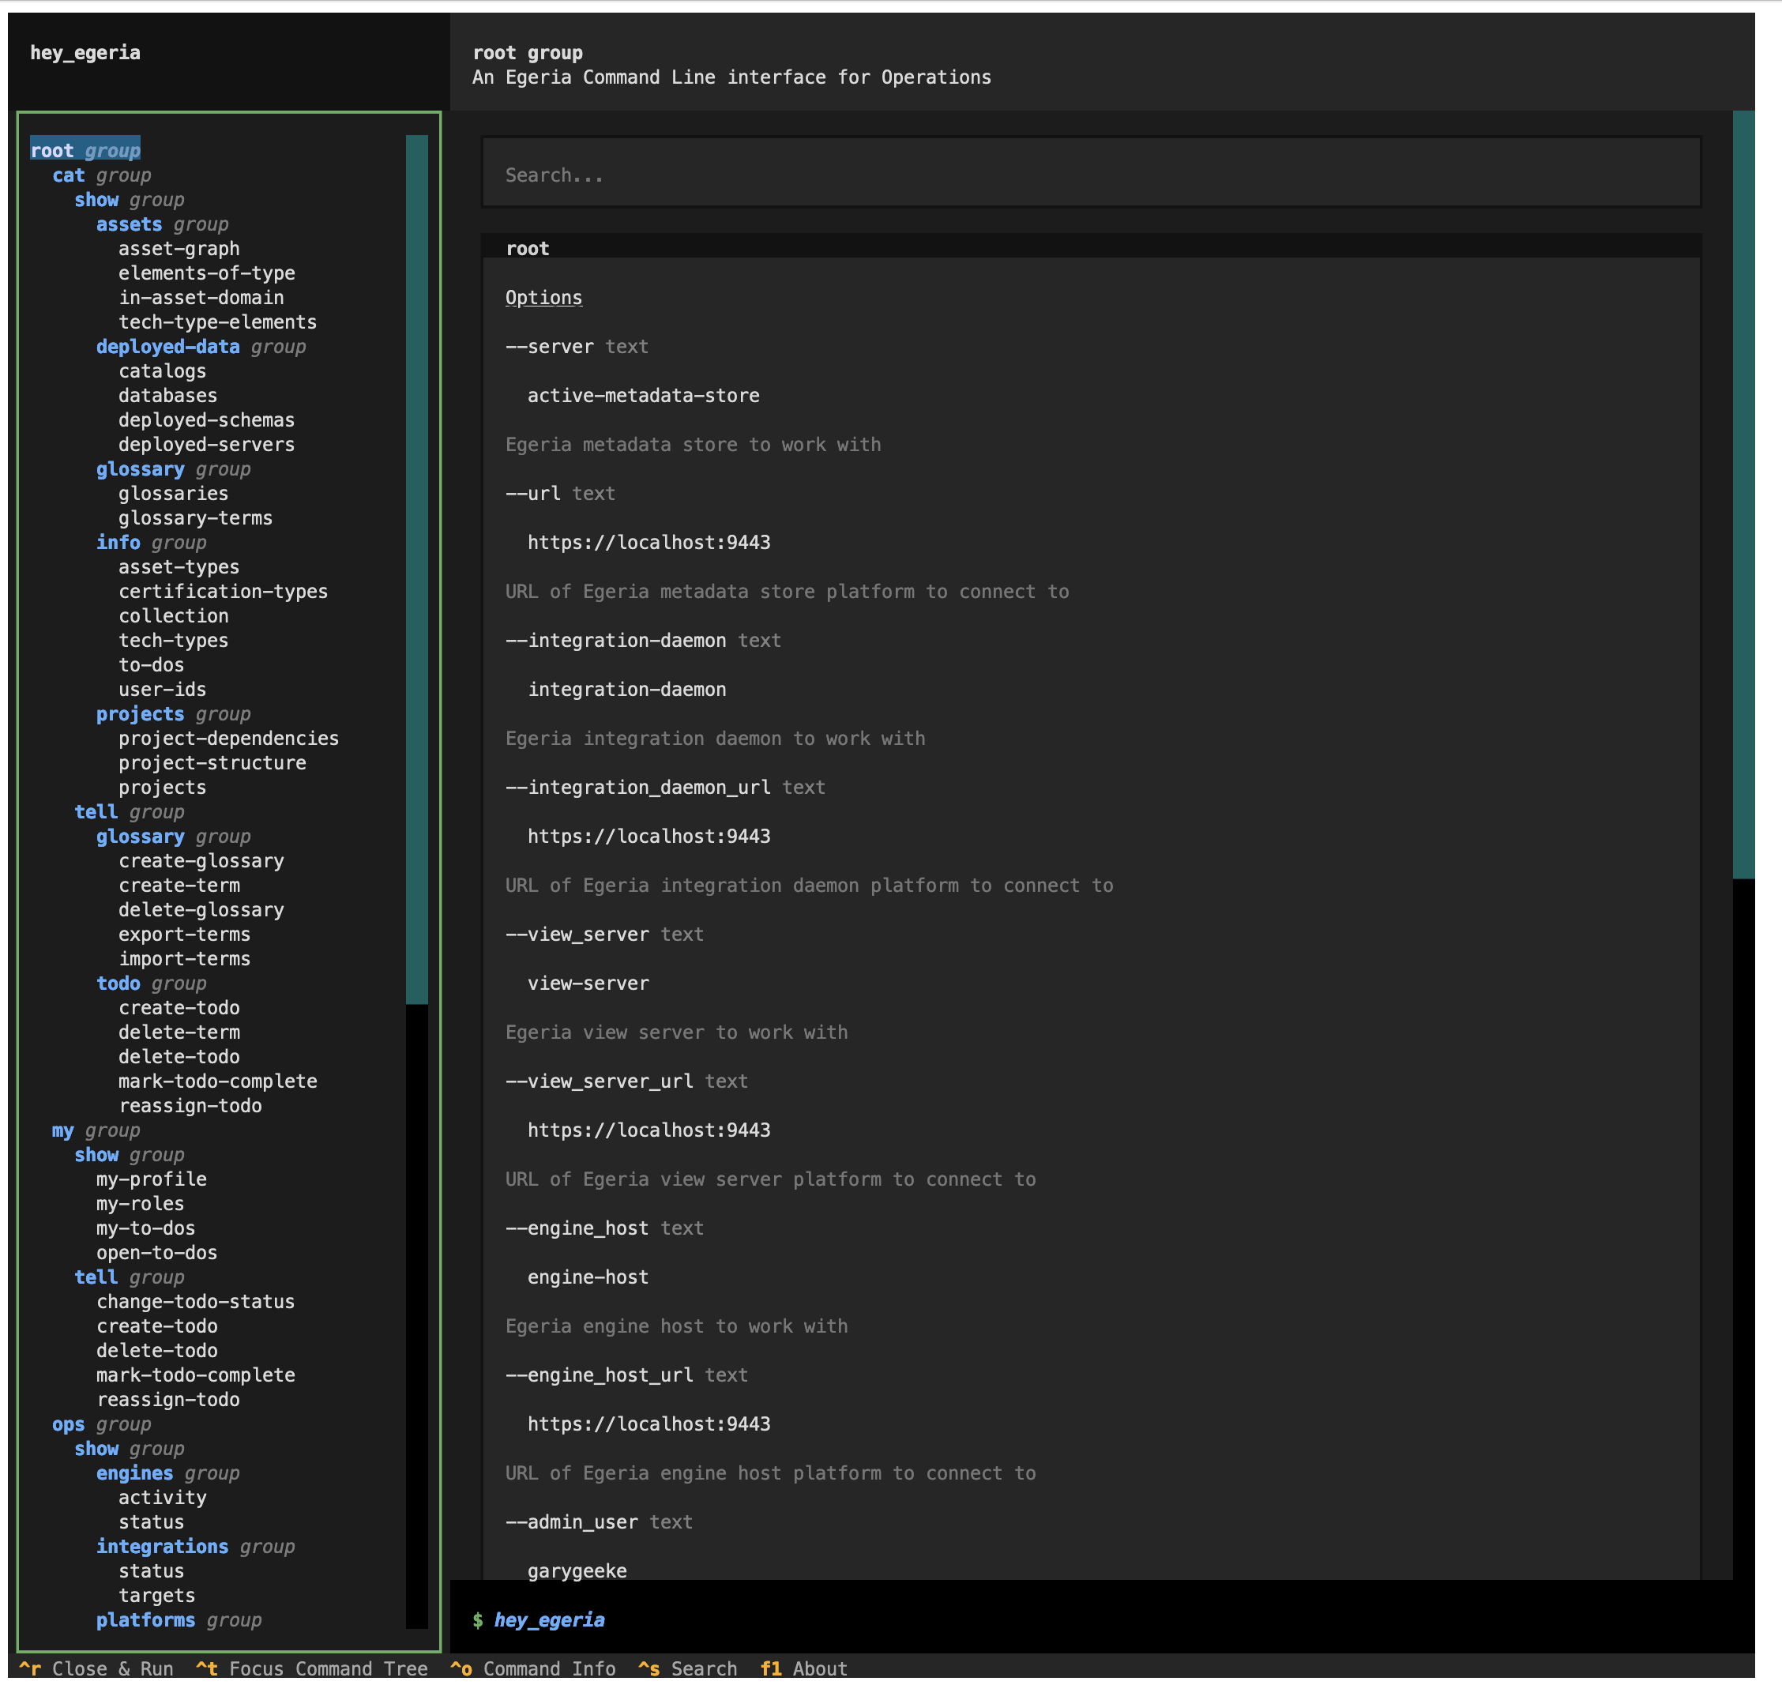Select delete-glossary command
Screen dimensions: 1782x1700
tap(201, 909)
